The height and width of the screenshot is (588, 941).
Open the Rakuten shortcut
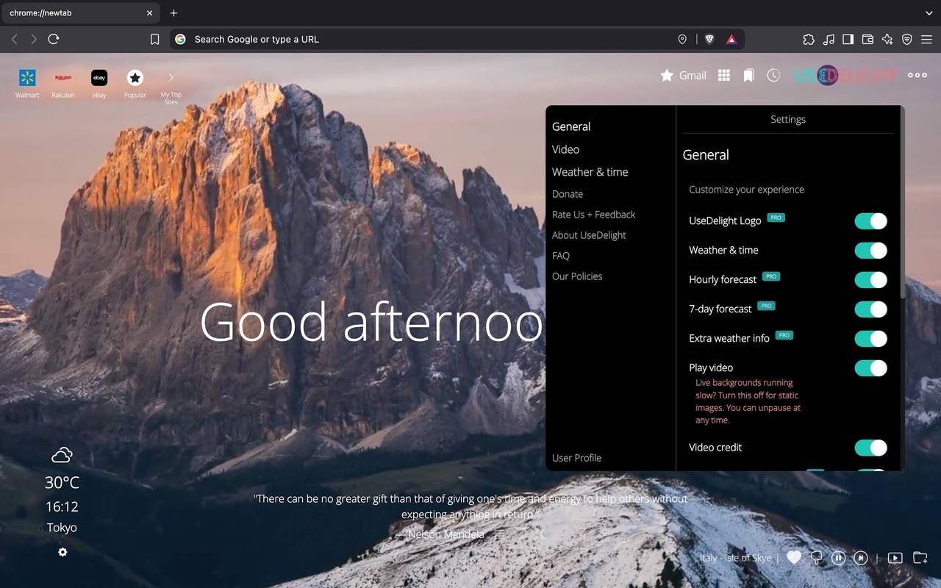click(63, 84)
